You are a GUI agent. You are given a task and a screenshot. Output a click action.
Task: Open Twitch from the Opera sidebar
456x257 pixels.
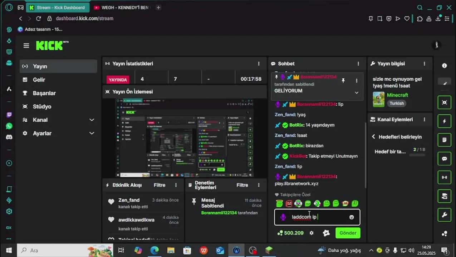pos(9,115)
